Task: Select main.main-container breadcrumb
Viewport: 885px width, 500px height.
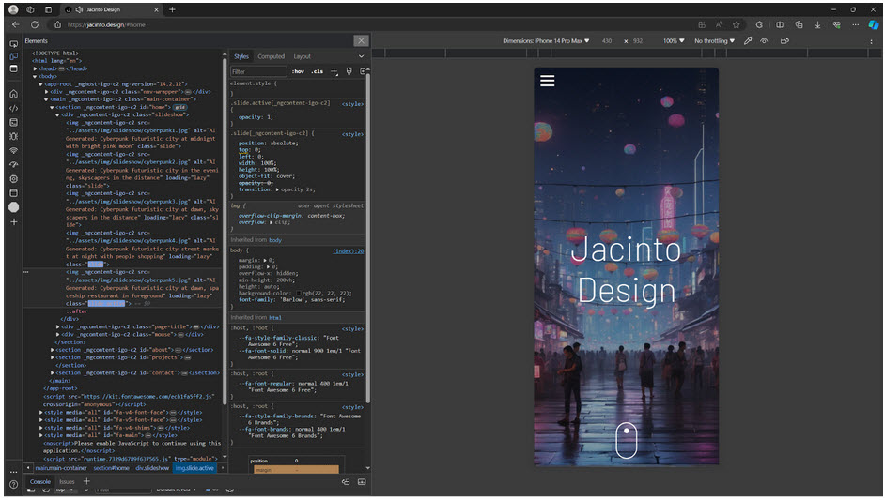Action: click(61, 468)
